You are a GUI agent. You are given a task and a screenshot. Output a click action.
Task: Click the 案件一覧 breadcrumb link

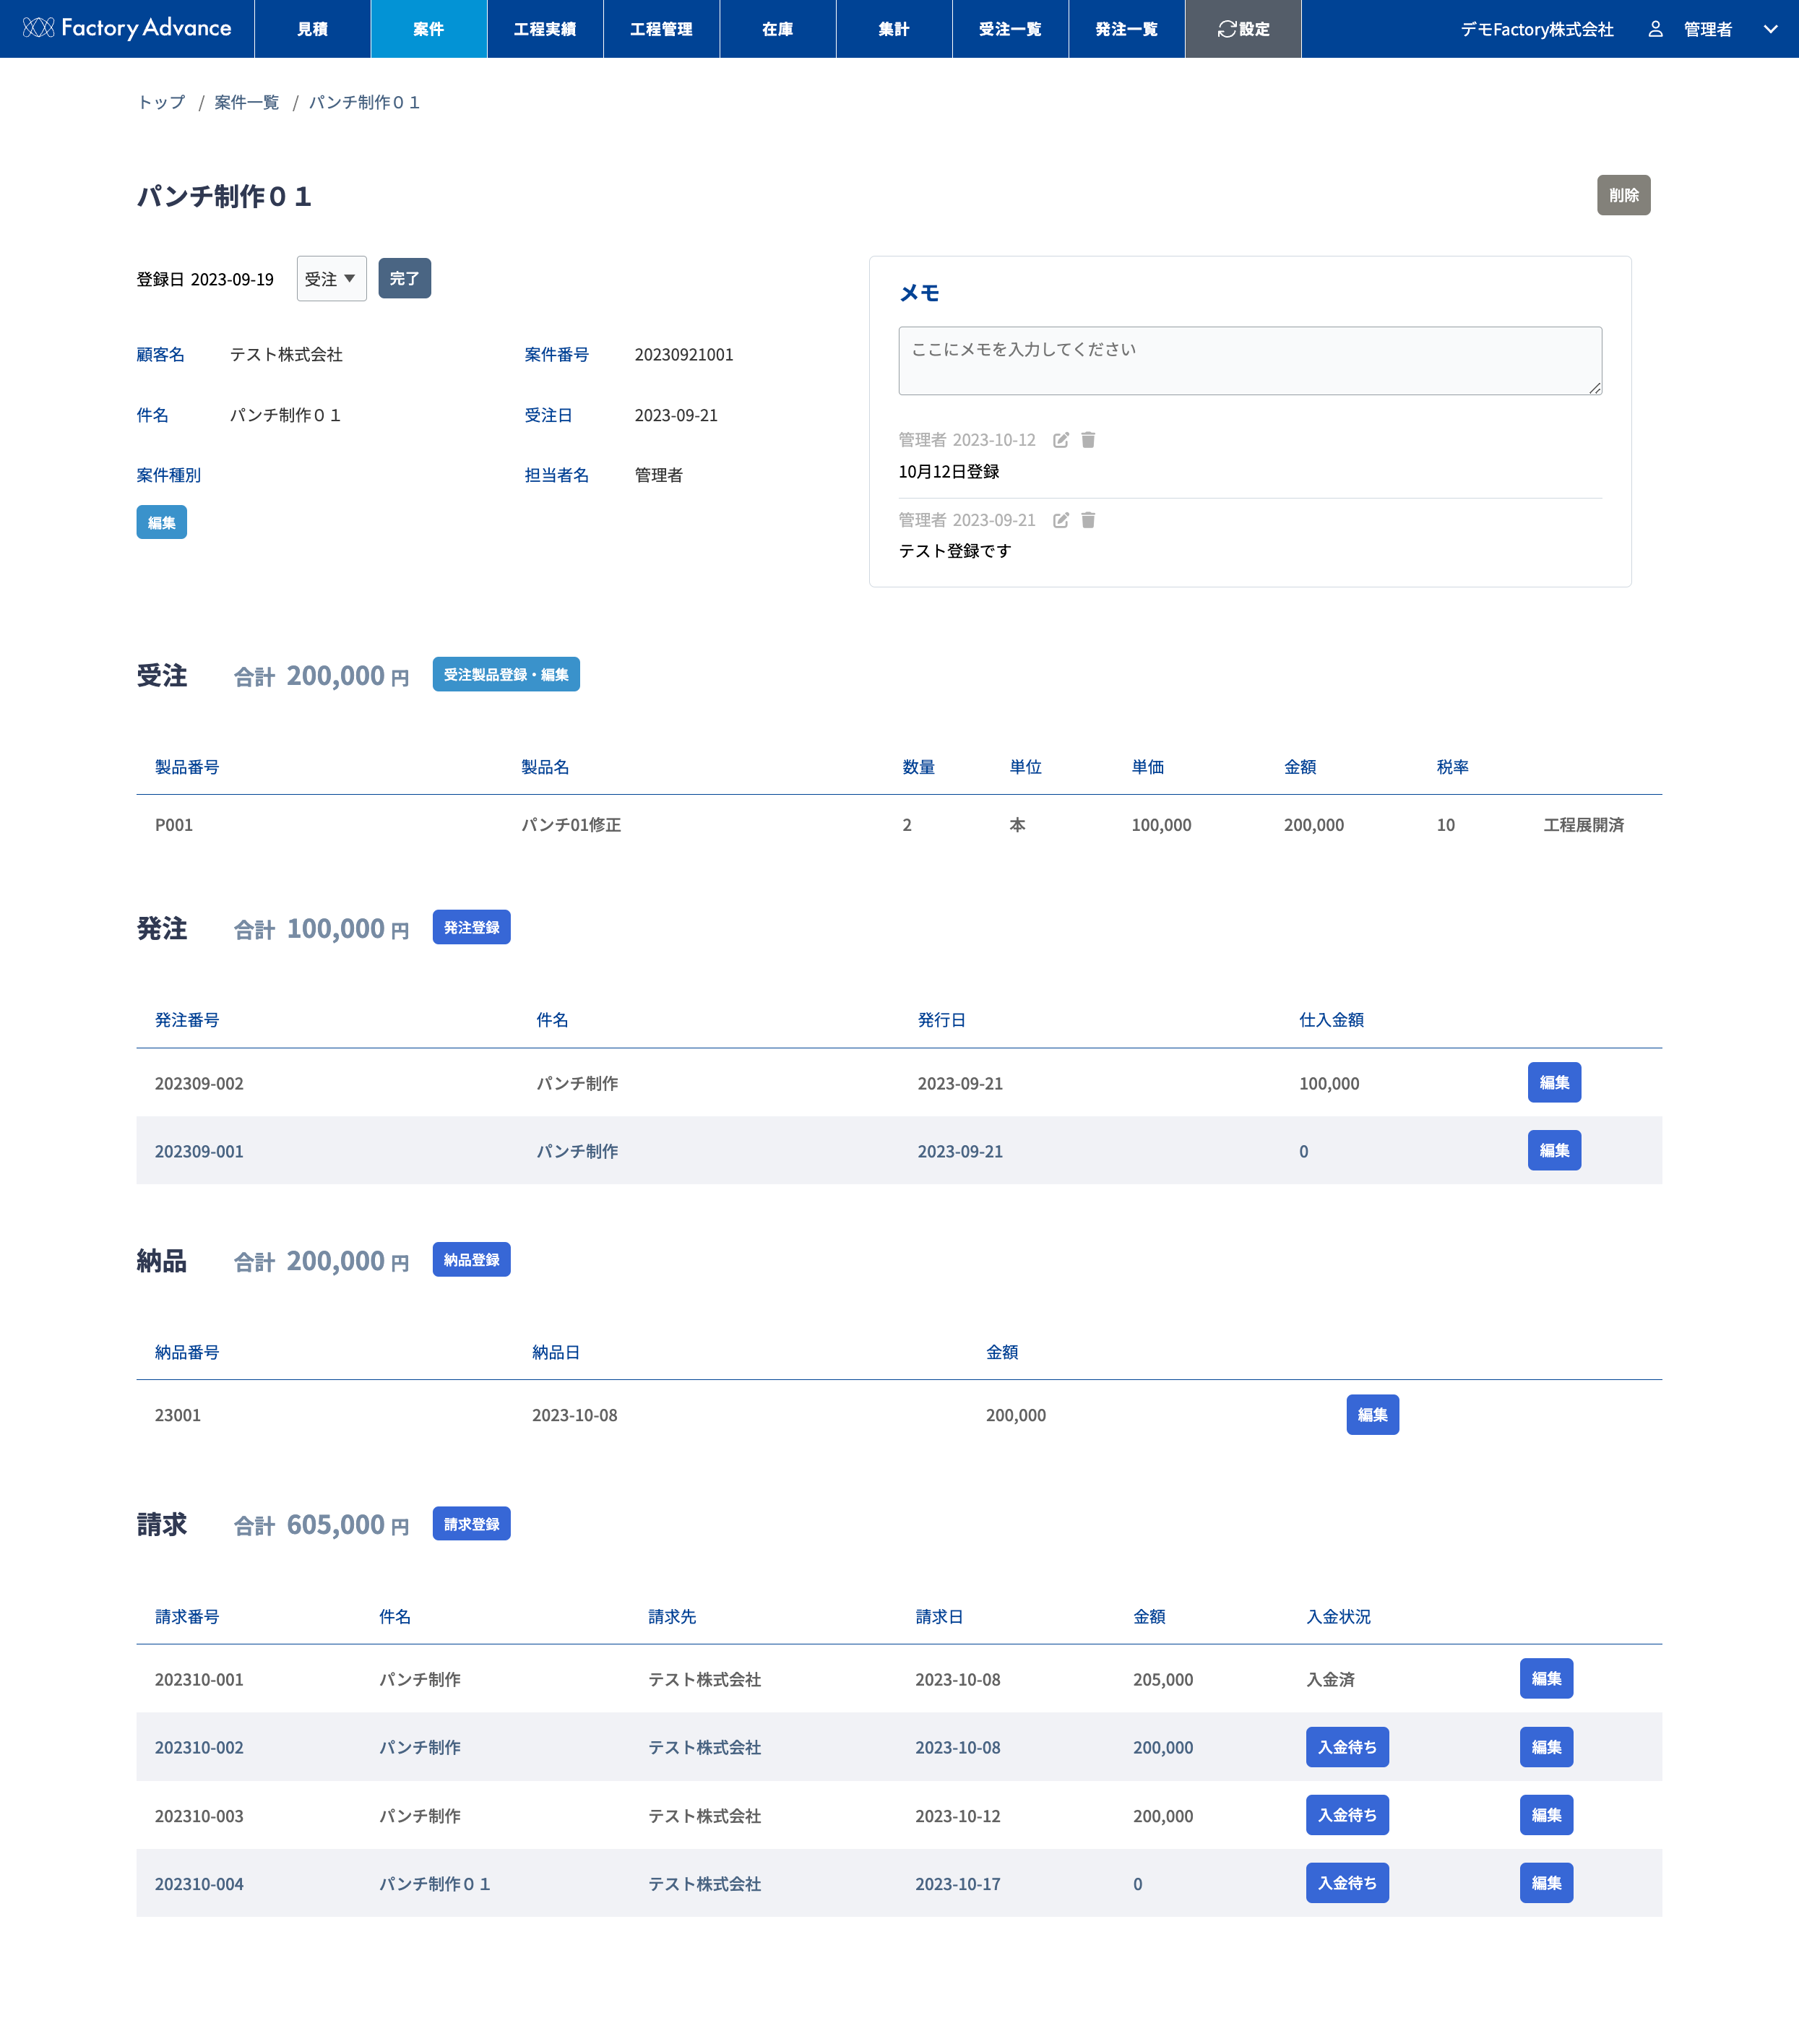pyautogui.click(x=246, y=102)
